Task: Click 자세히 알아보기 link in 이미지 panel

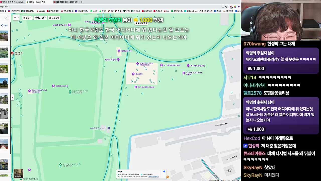Action: 153,176
